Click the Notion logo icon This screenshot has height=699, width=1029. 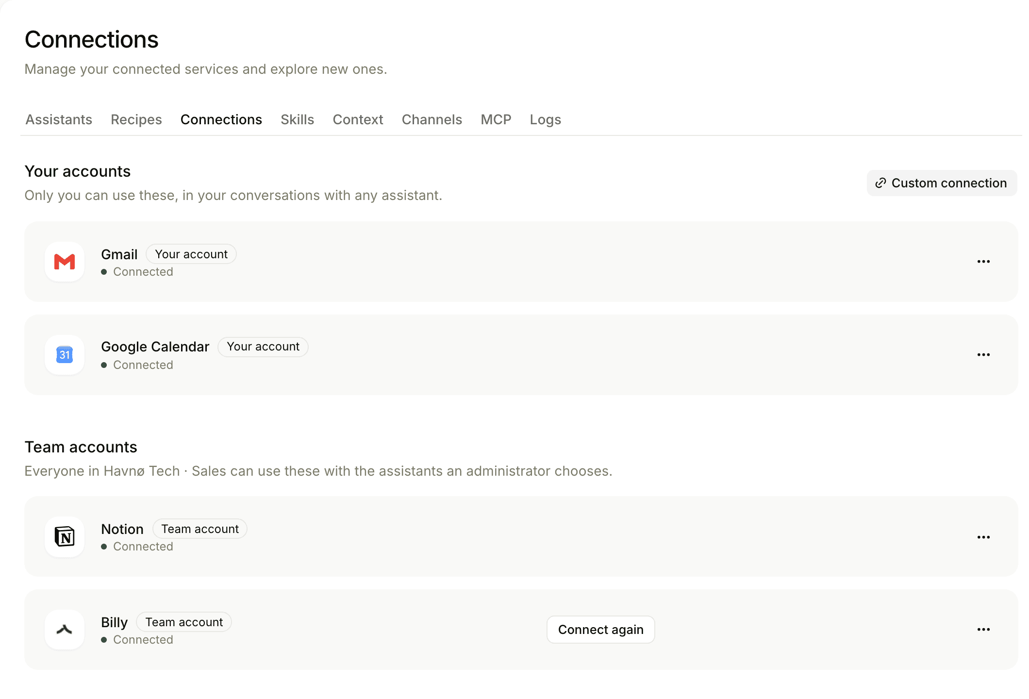[x=65, y=537]
